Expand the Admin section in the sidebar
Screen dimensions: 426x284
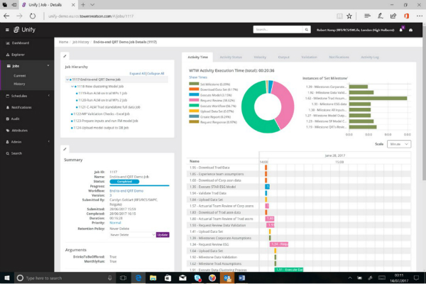coord(48,141)
